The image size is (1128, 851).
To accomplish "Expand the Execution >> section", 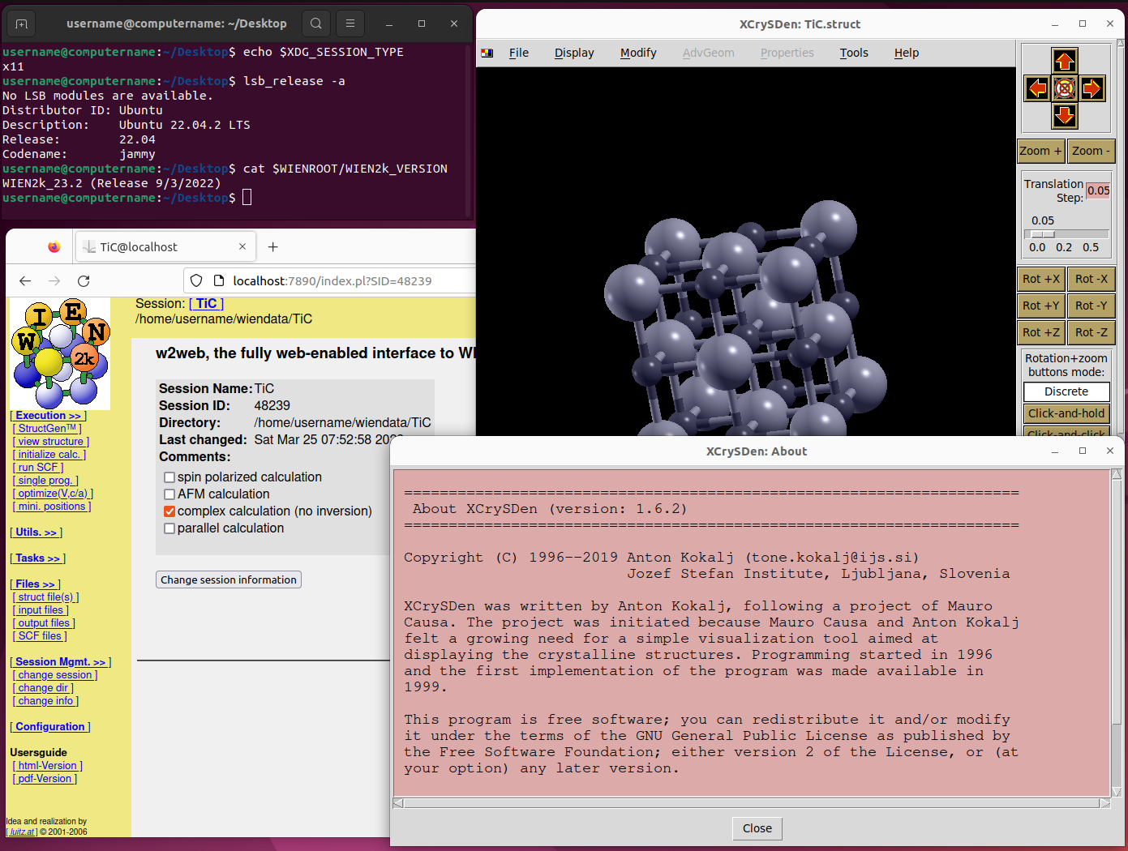I will (49, 415).
